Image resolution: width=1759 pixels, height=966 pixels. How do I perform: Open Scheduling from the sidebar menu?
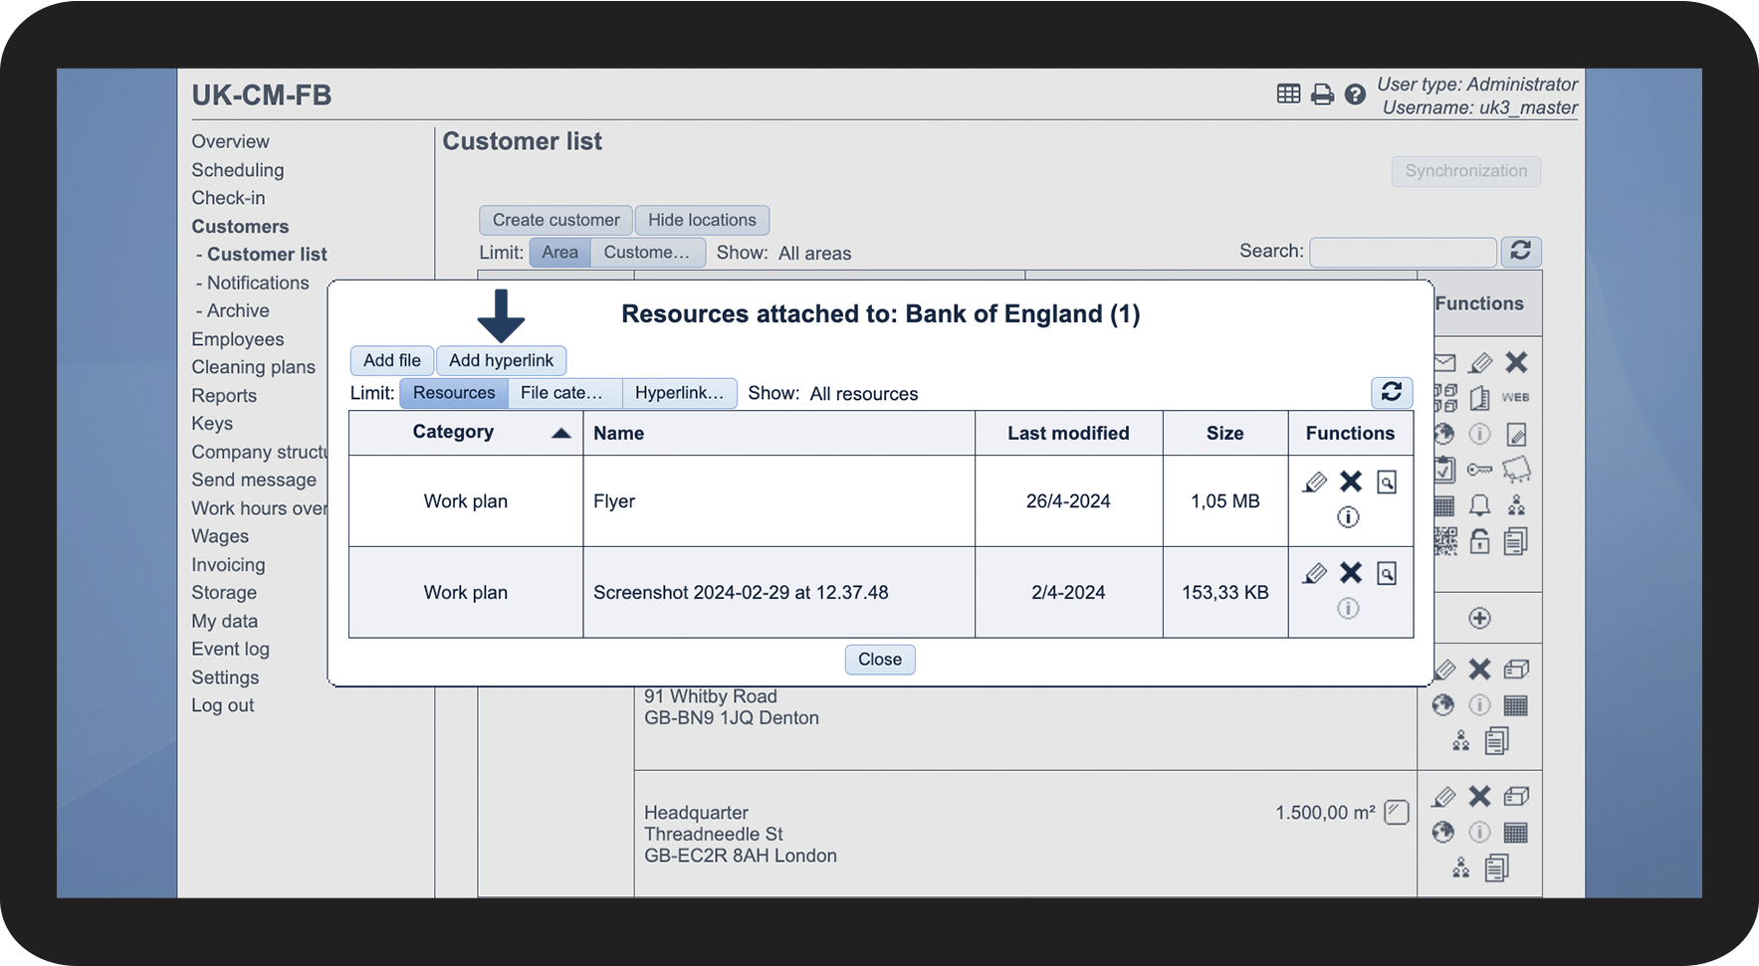pos(238,170)
